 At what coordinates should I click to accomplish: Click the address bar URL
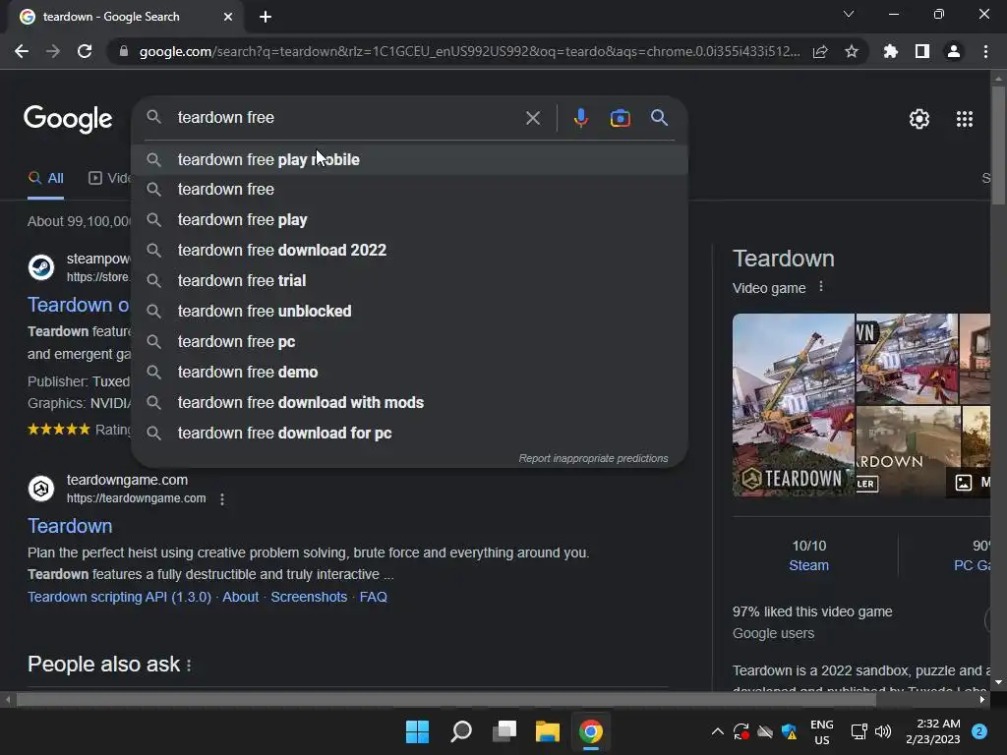tap(469, 51)
